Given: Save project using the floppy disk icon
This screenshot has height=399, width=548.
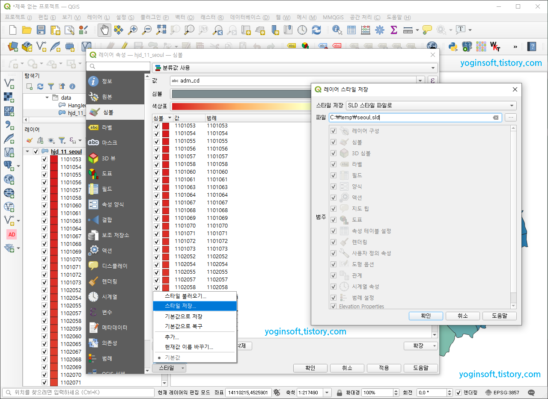Looking at the screenshot, I should coord(41,30).
